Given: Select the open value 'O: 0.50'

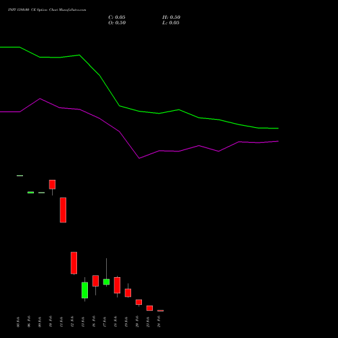Looking at the screenshot, I should (117, 23).
